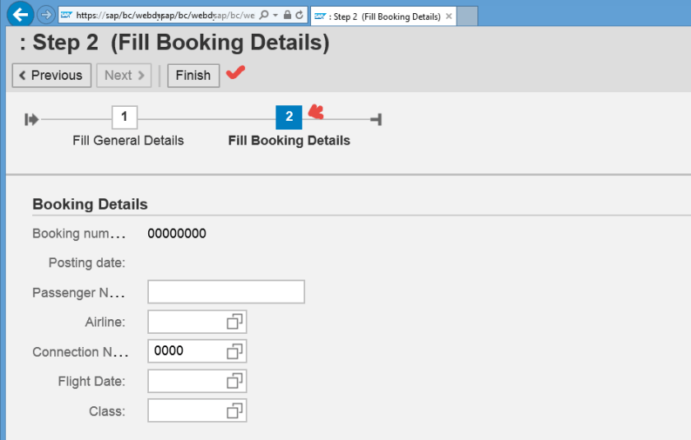Open a new blank browser tab

467,16
